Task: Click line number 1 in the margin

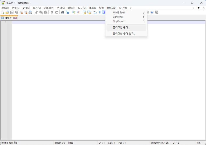Action: 6,22
